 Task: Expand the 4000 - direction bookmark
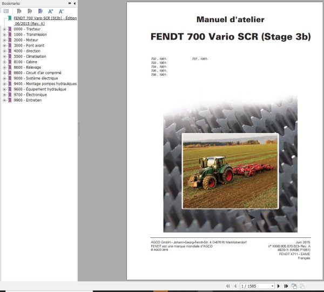click(x=4, y=51)
